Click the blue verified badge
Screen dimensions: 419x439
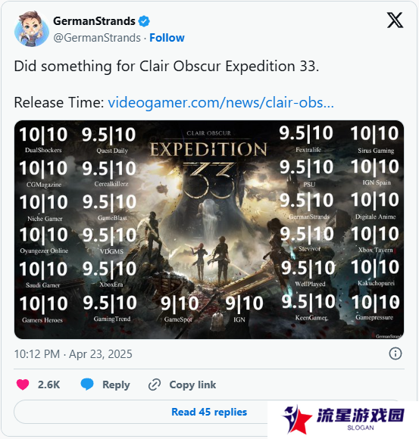click(x=144, y=21)
